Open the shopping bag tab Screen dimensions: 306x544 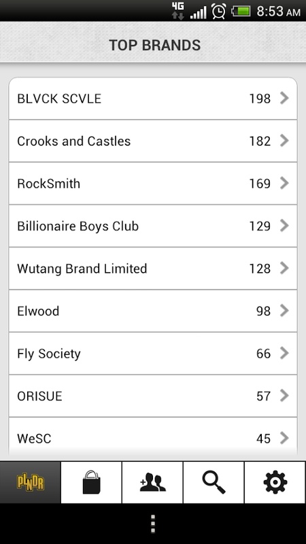point(91,482)
